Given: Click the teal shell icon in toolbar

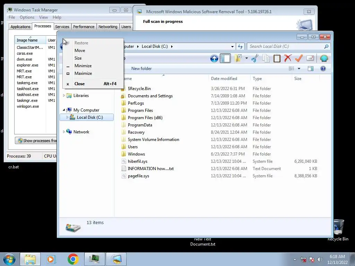Looking at the screenshot, I should [324, 58].
